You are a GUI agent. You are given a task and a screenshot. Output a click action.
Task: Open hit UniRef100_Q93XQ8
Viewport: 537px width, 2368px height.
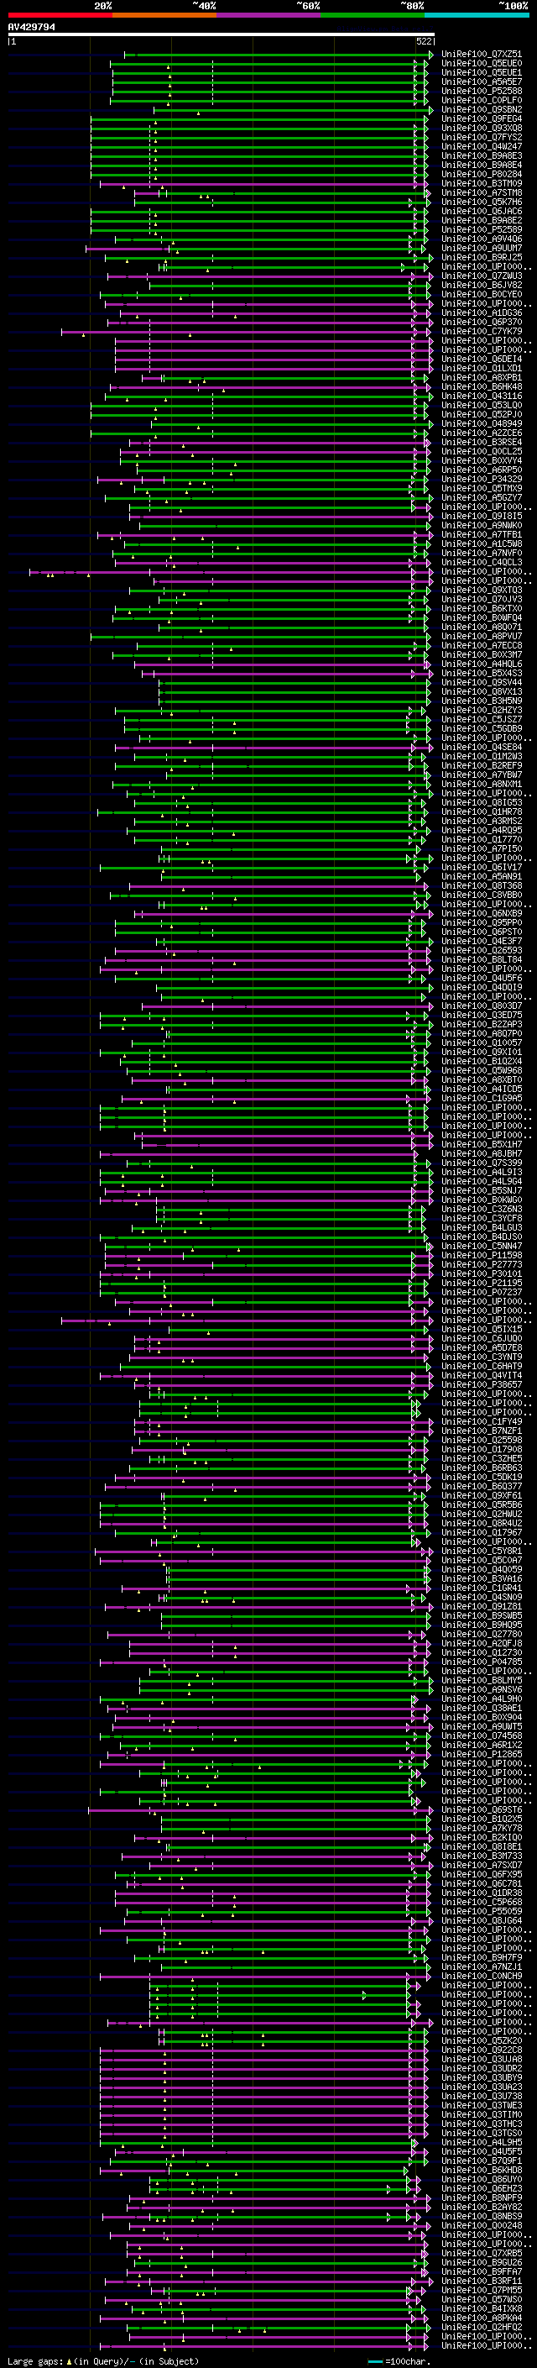[482, 128]
